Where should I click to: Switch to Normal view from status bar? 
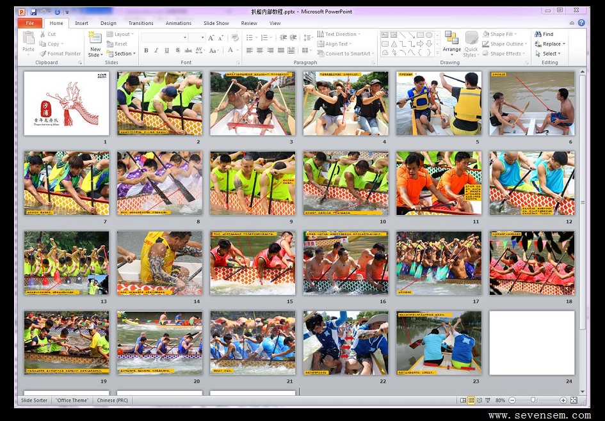click(463, 401)
